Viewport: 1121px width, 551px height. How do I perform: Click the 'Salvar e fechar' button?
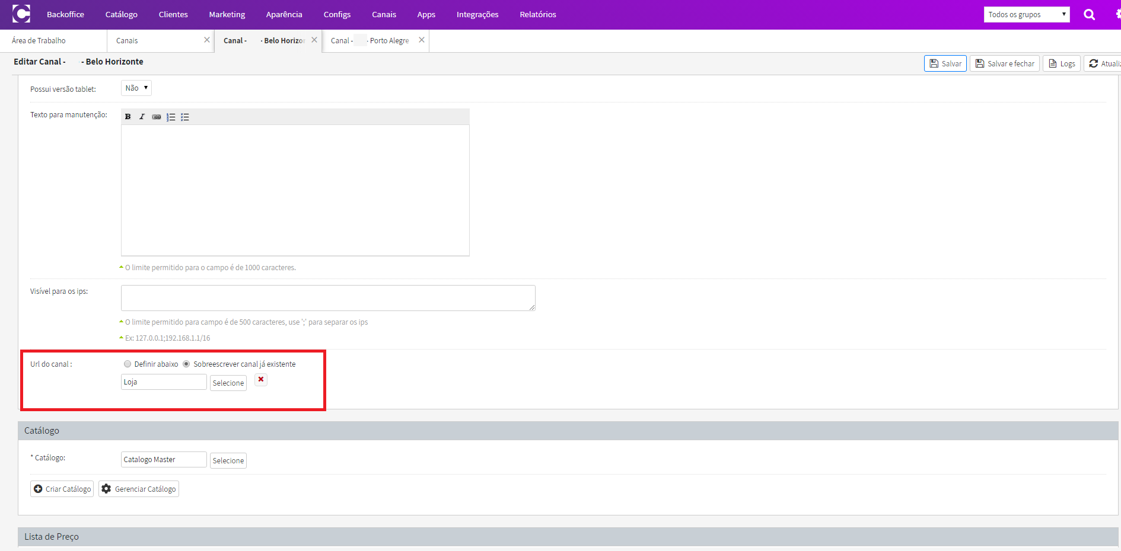point(1005,63)
